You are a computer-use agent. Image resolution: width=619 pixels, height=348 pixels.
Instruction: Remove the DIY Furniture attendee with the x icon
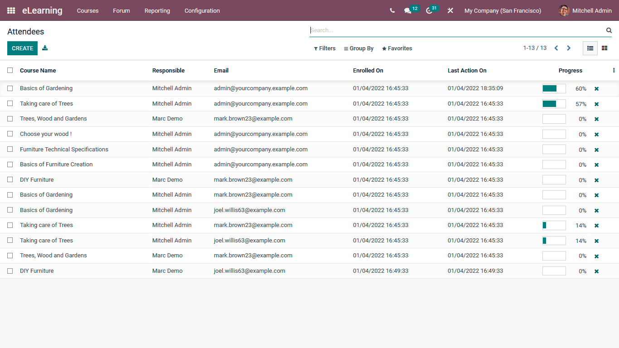click(596, 271)
